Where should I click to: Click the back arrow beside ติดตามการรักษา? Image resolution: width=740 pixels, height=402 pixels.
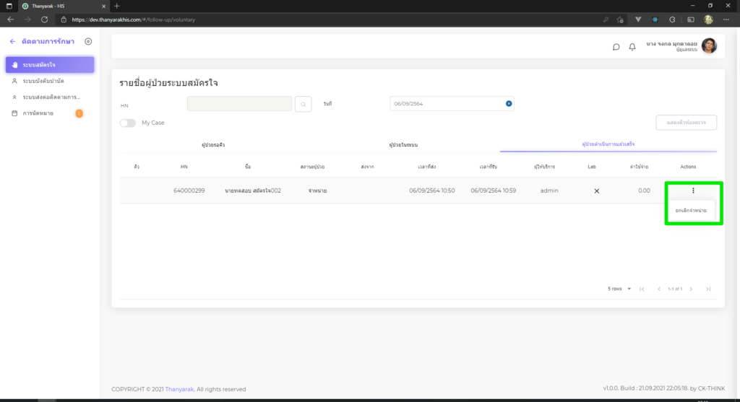[x=12, y=42]
